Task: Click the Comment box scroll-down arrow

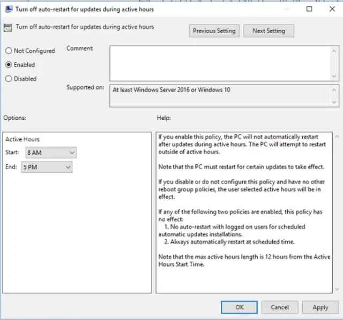Action: pos(334,76)
